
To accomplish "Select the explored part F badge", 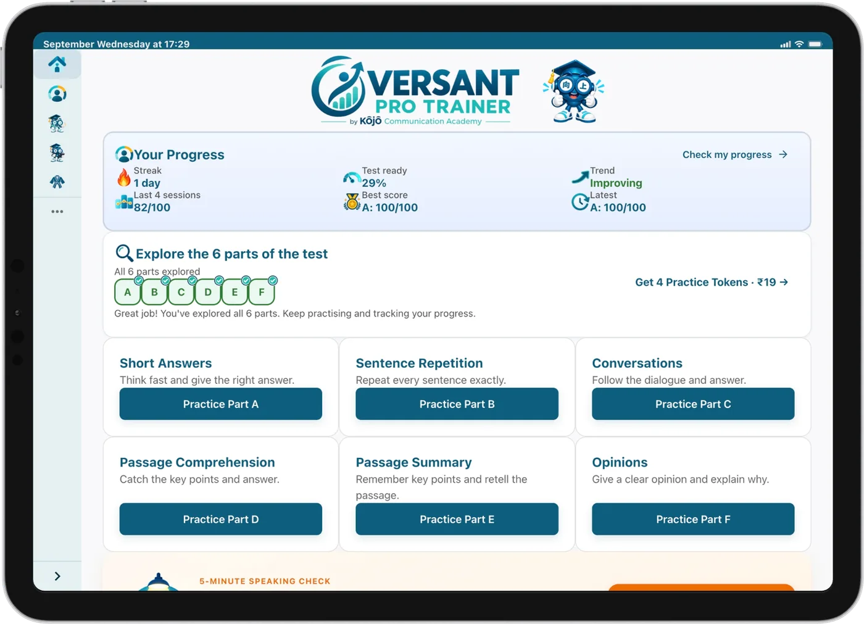I will (262, 292).
